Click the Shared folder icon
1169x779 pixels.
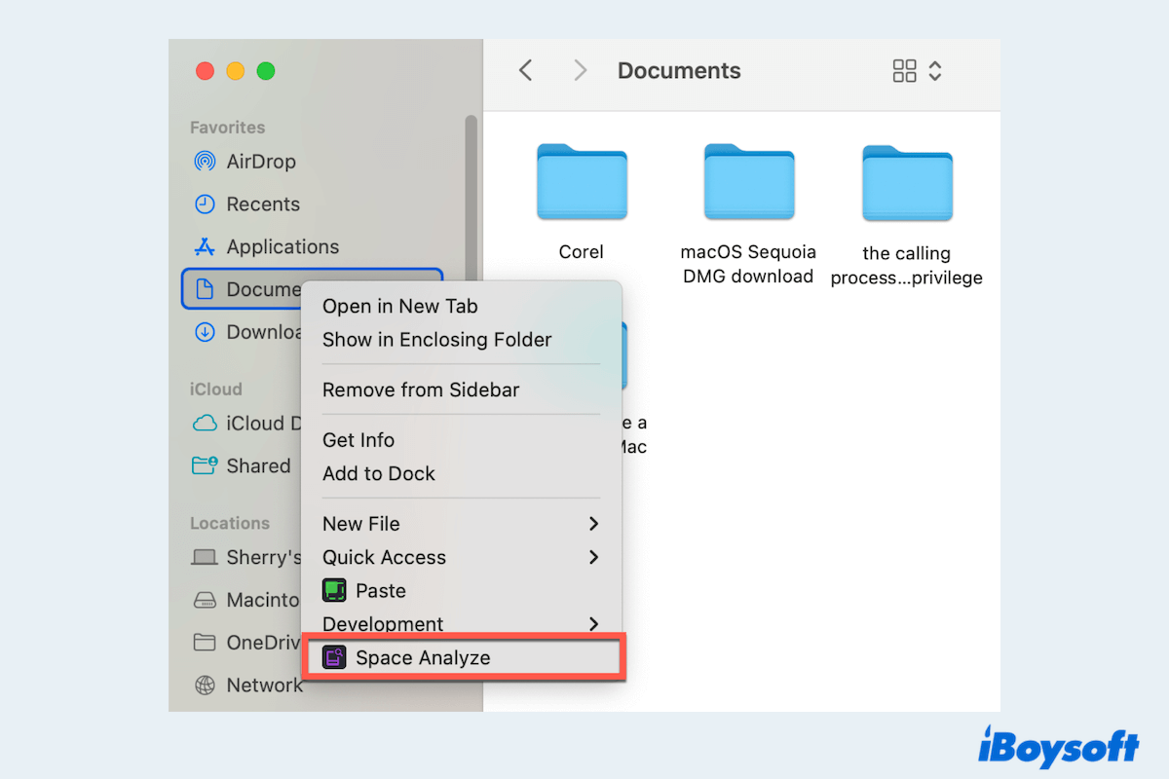pyautogui.click(x=205, y=465)
